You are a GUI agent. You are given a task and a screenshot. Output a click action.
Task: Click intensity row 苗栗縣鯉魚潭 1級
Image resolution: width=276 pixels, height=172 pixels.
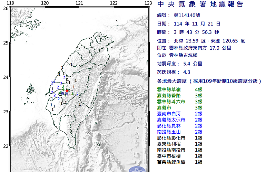tap(180, 162)
